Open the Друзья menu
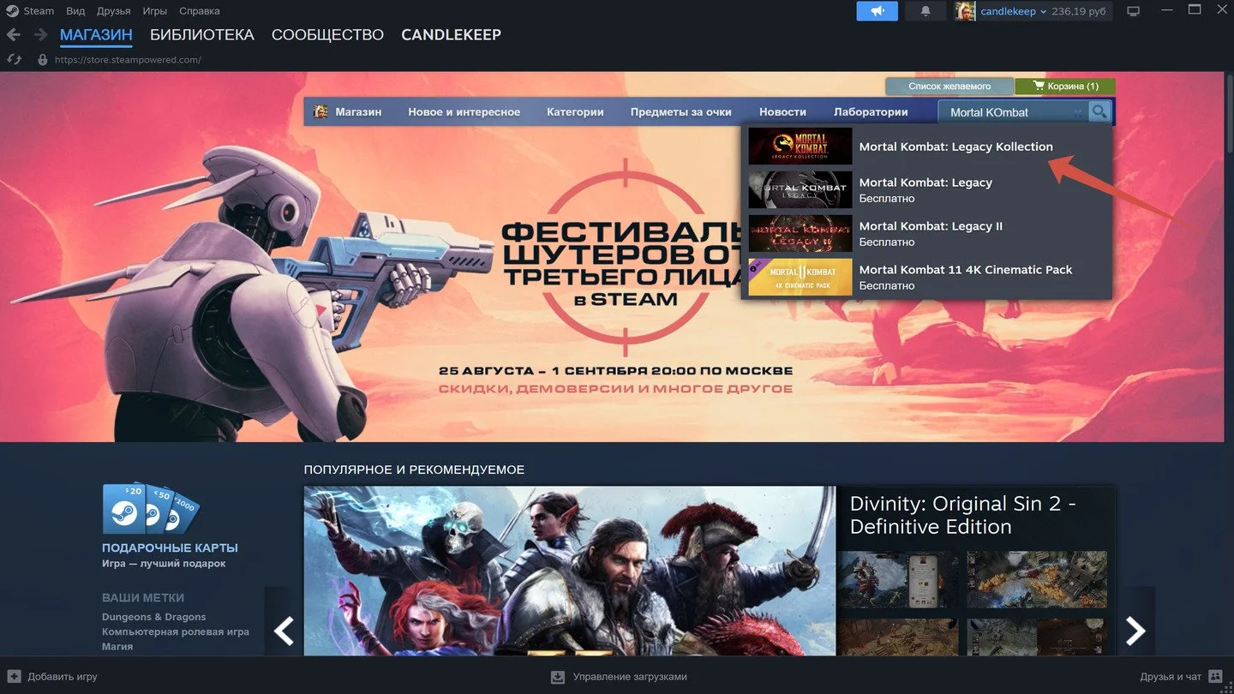The image size is (1234, 694). pyautogui.click(x=114, y=11)
